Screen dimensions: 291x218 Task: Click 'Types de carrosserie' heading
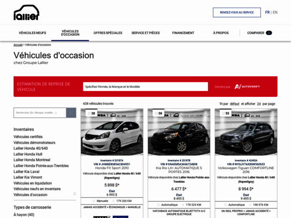tap(32, 207)
